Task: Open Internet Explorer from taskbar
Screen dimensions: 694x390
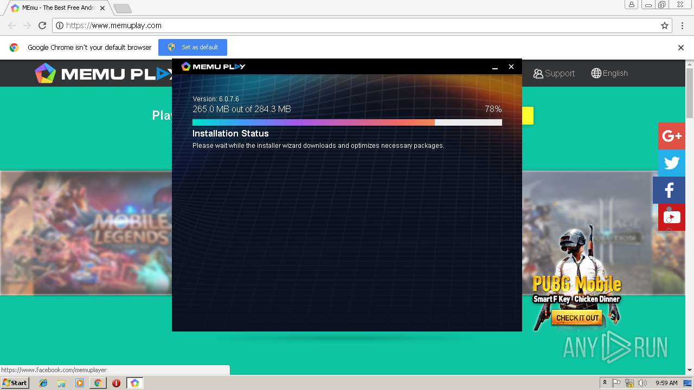Action: click(x=43, y=383)
